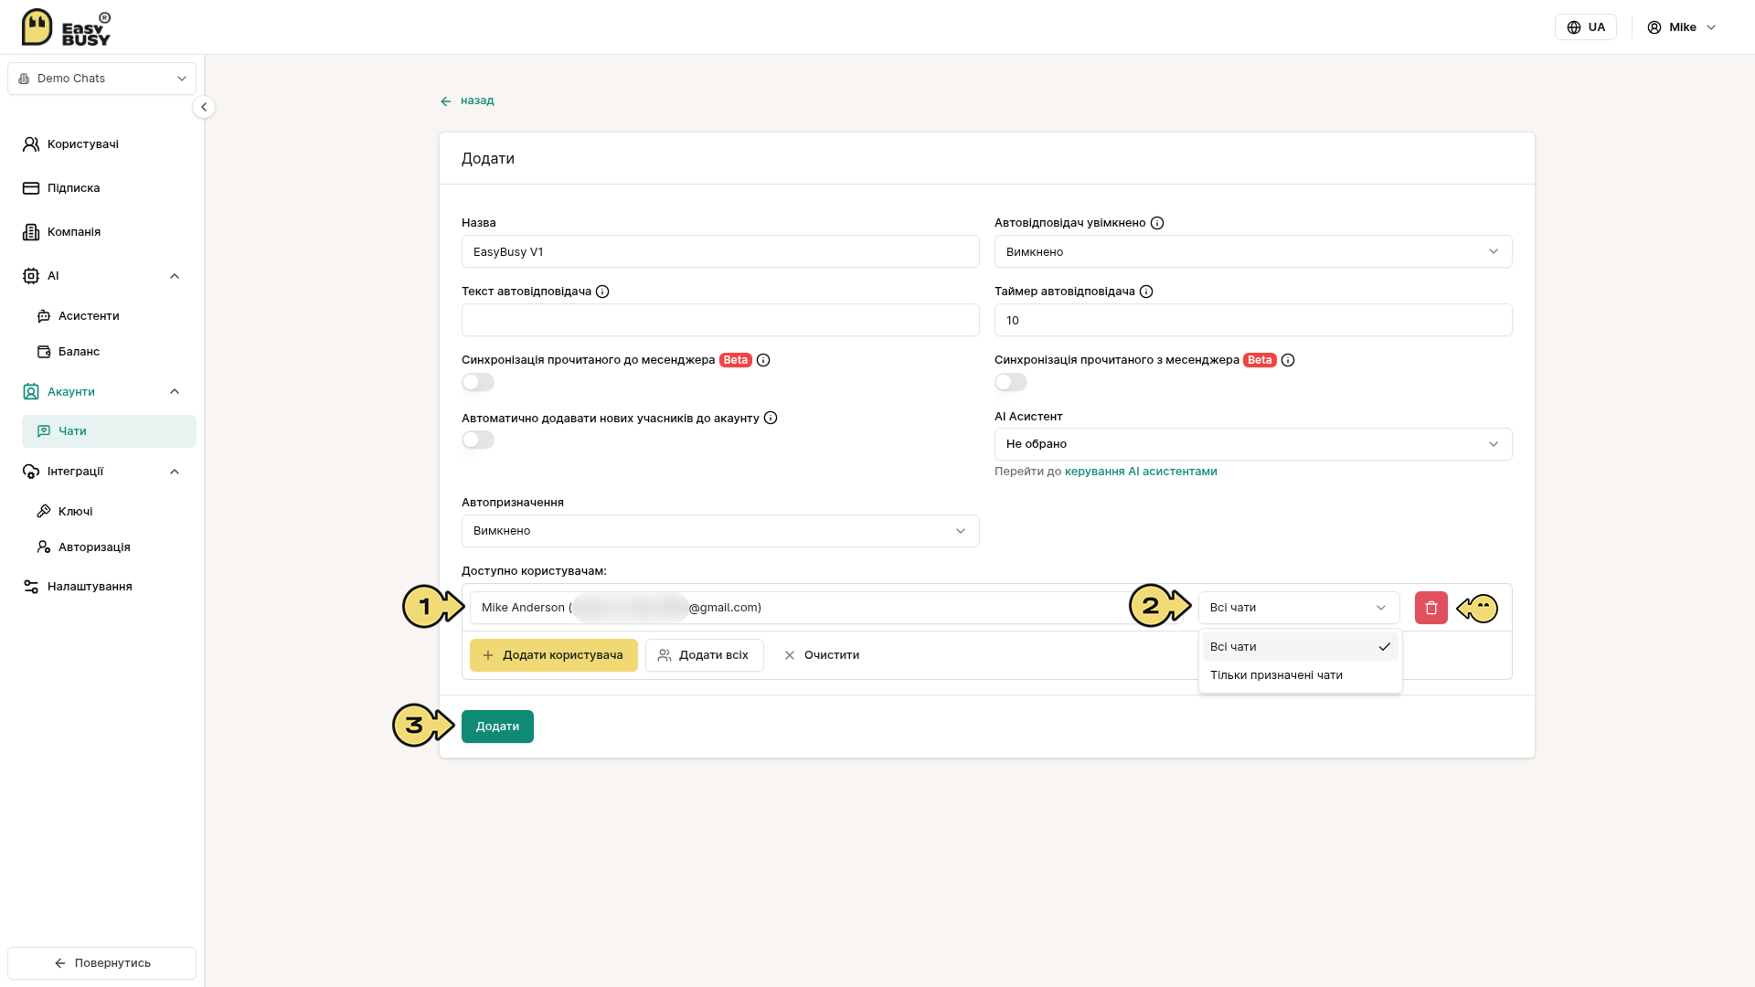Toggle Синхронізація прочитаного до месенджера switch
Viewport: 1755px width, 987px height.
point(478,382)
